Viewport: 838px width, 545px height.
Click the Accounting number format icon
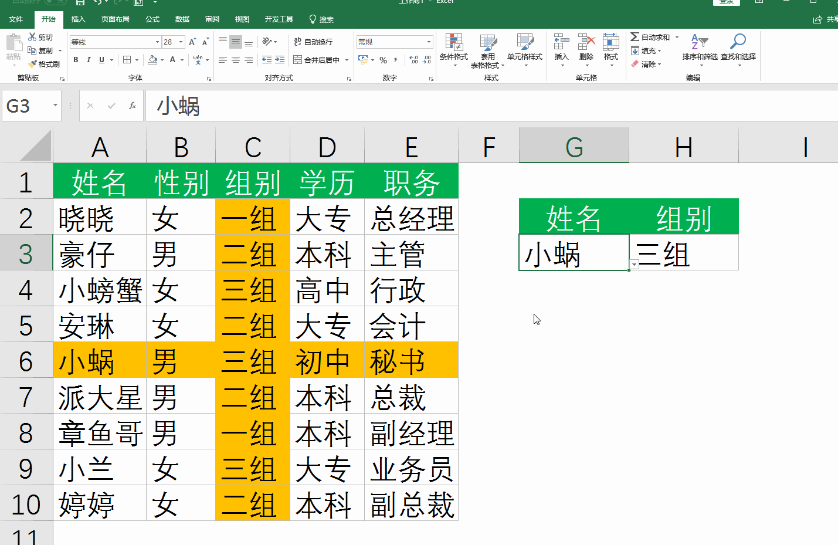[x=363, y=60]
